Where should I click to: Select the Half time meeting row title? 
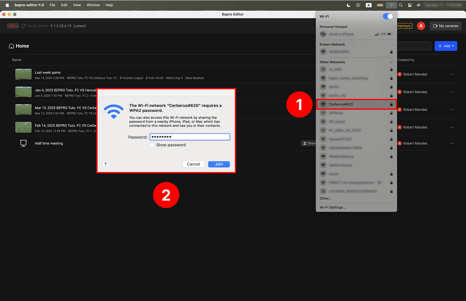(x=49, y=143)
